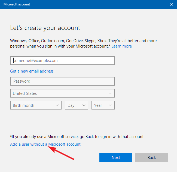The image size is (177, 172).
Task: Select Add a user without a Microsoft account
Action: tap(45, 144)
